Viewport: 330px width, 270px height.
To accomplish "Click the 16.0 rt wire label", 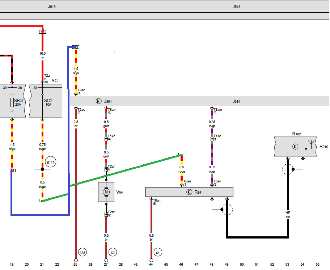I will pyautogui.click(x=42, y=56).
